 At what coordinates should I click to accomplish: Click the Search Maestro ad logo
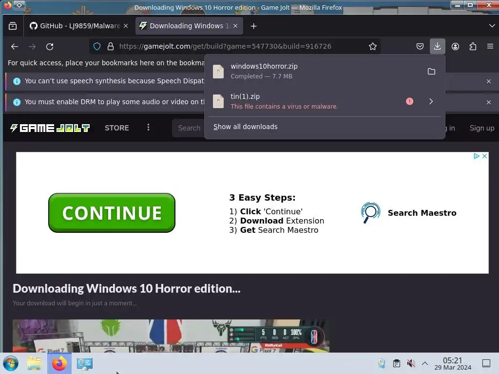pyautogui.click(x=370, y=213)
